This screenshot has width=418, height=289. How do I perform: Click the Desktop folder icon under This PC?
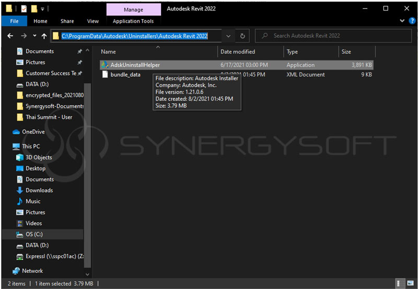pos(20,168)
